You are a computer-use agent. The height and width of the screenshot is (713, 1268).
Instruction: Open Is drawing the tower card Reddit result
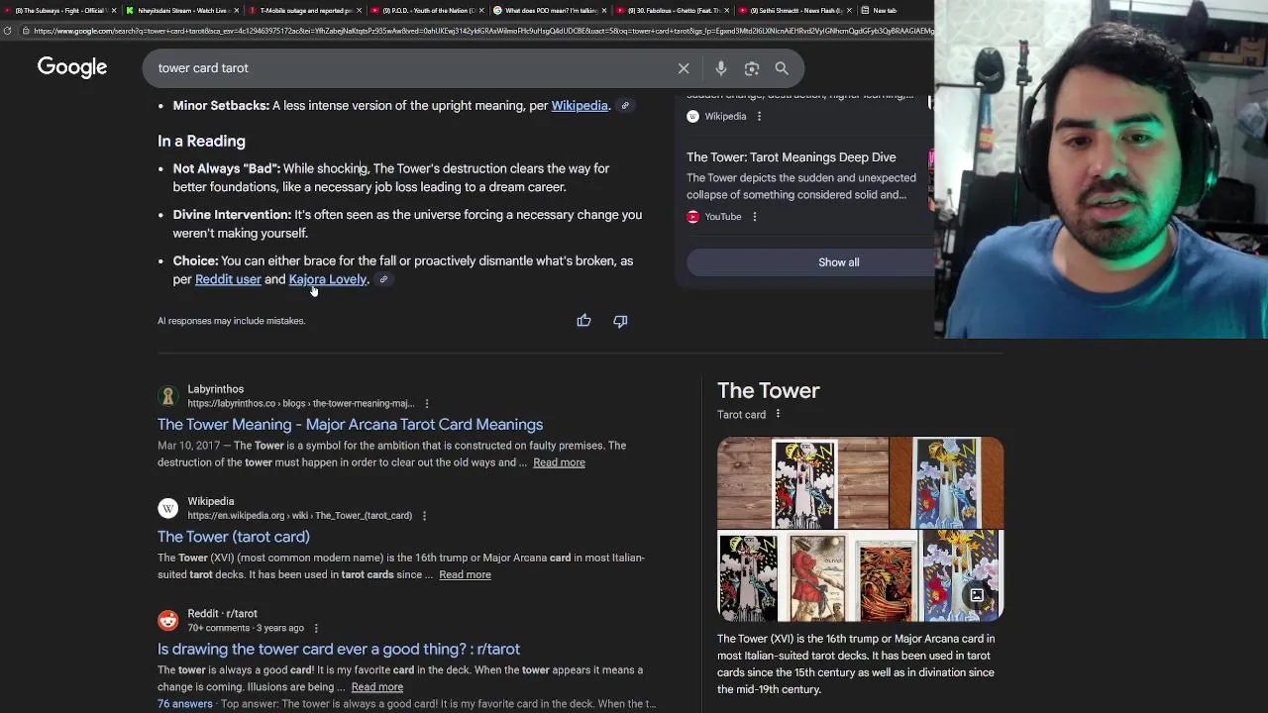pyautogui.click(x=339, y=650)
